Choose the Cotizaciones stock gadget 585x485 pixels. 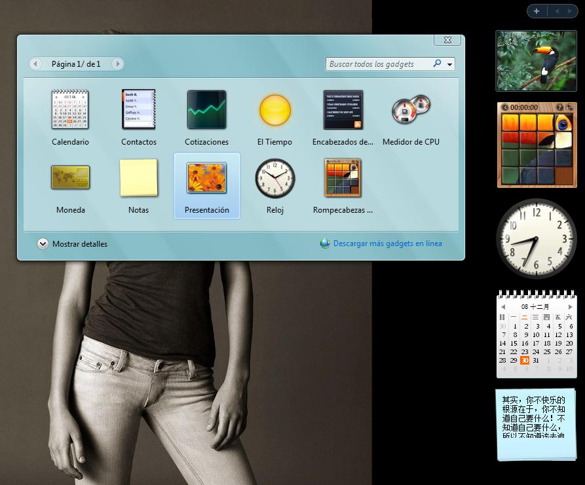(x=206, y=110)
